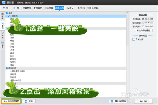Open the 转场特效 tab
Viewport: 158px width, 105px height.
49,8
